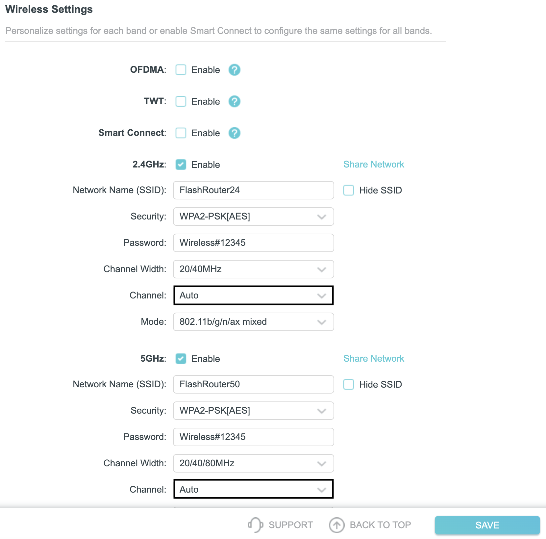Enable Smart Connect
Screen dimensions: 546x539
tap(181, 133)
